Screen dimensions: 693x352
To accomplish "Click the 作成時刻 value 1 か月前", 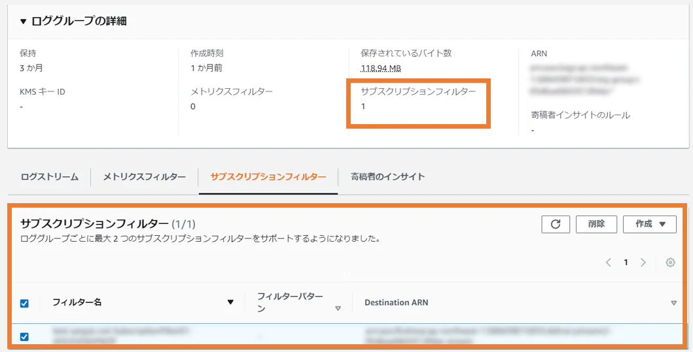I will pos(206,68).
